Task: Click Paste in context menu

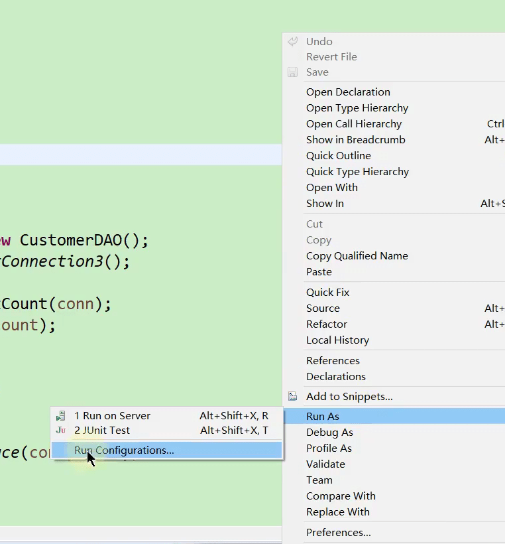Action: coord(319,272)
